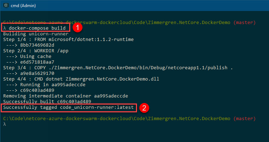
Task: Click the empty lambda prompt at the bottom
Action: coord(5,124)
